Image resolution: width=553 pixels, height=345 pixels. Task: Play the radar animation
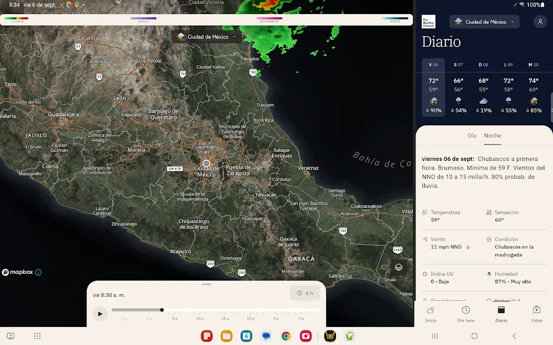click(x=100, y=314)
